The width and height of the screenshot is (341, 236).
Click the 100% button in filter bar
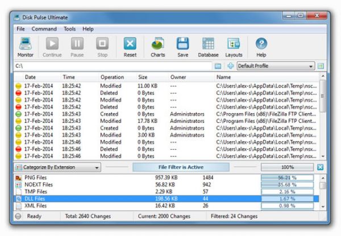[x=286, y=167]
